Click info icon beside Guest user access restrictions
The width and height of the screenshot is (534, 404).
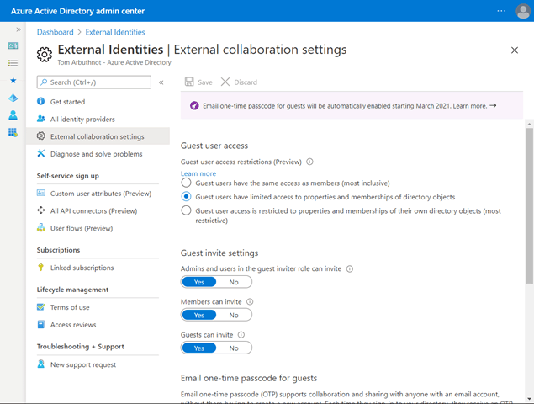pos(309,162)
